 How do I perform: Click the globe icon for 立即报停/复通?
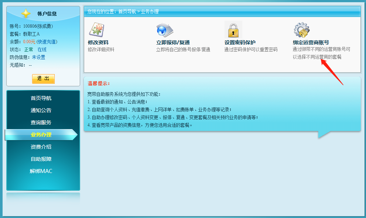click(x=165, y=30)
